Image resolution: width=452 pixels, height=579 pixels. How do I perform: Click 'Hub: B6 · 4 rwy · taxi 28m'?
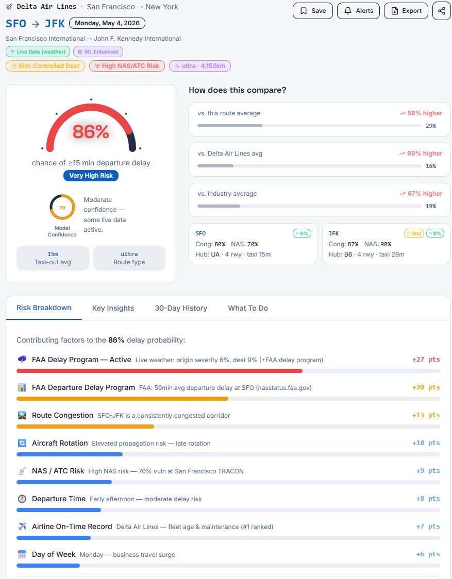coord(366,254)
